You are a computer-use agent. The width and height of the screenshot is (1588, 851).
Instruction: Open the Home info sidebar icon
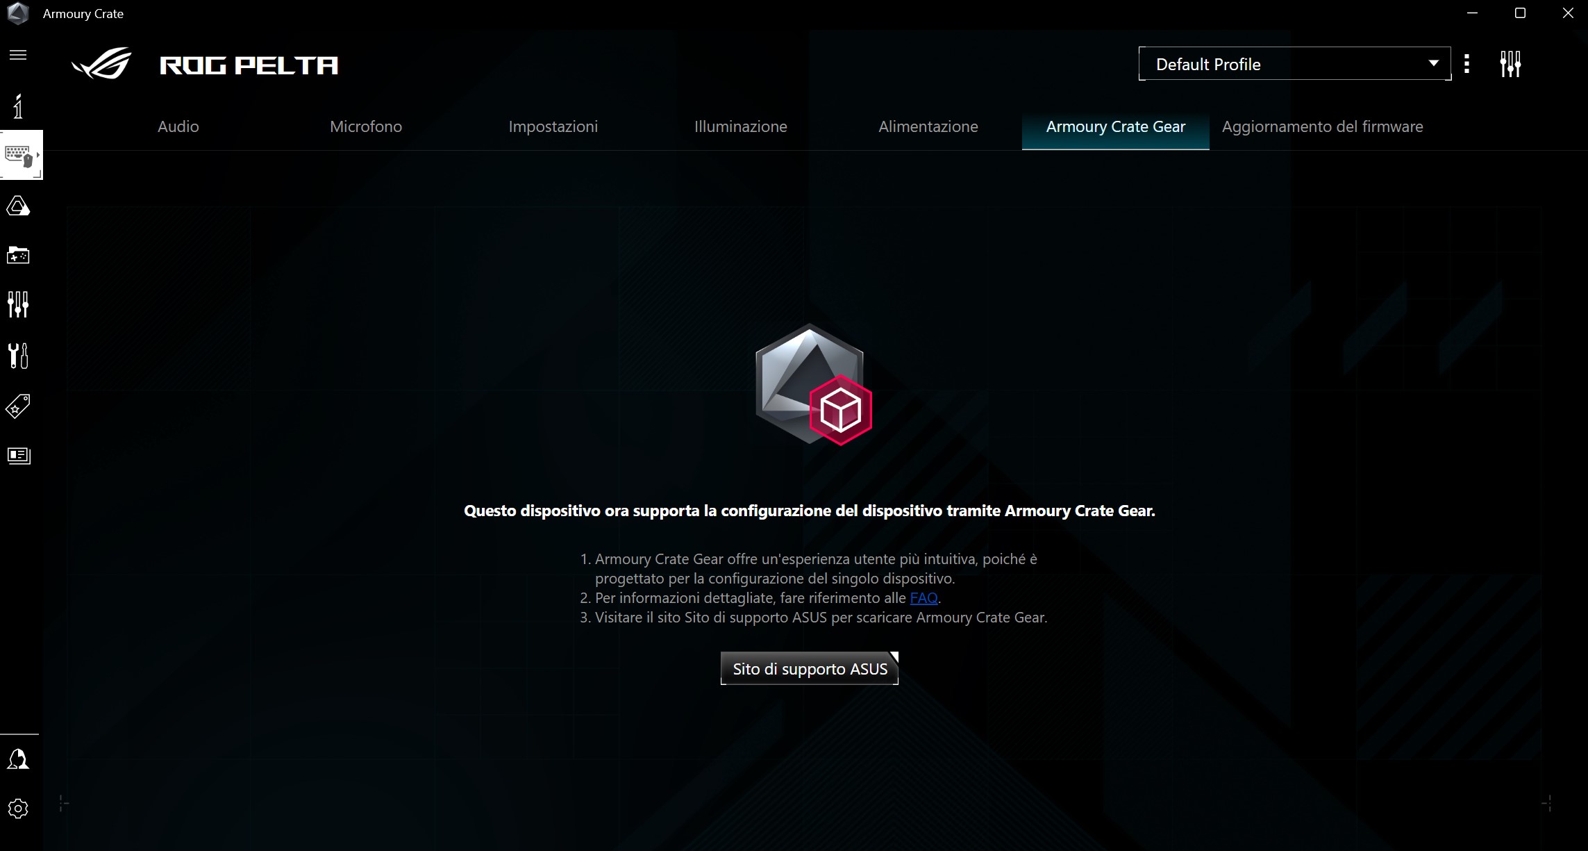point(18,106)
